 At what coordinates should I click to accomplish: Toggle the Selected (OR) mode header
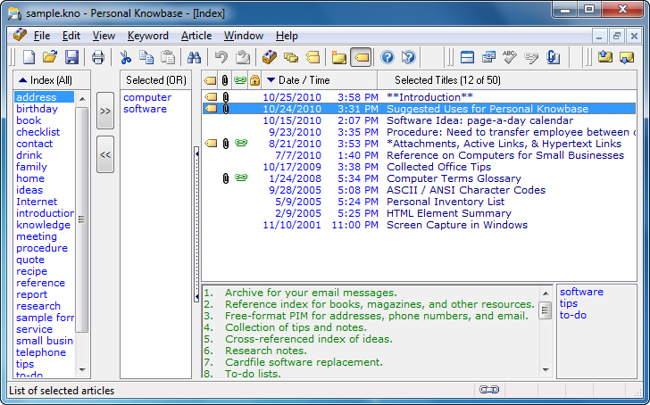point(156,80)
